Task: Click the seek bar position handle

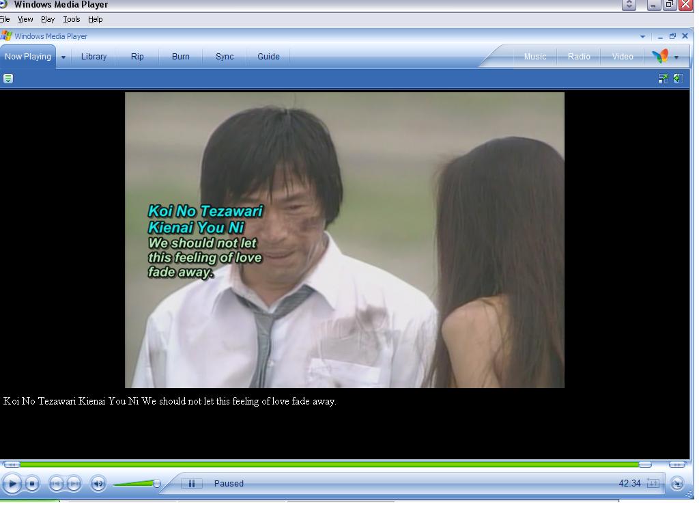Action: 645,465
